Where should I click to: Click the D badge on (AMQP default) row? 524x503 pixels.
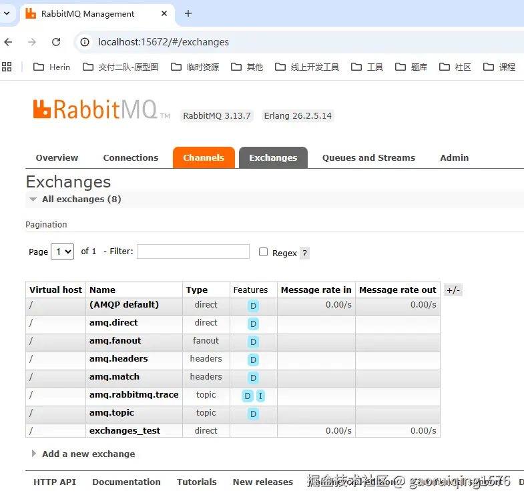(253, 306)
